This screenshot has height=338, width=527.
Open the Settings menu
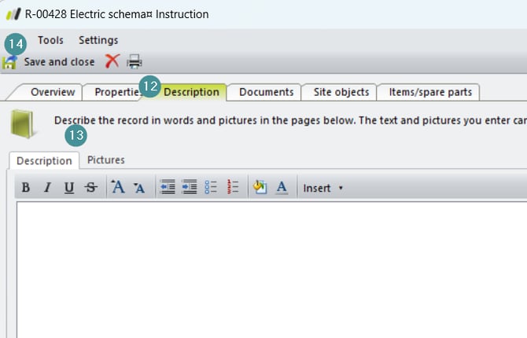(98, 40)
